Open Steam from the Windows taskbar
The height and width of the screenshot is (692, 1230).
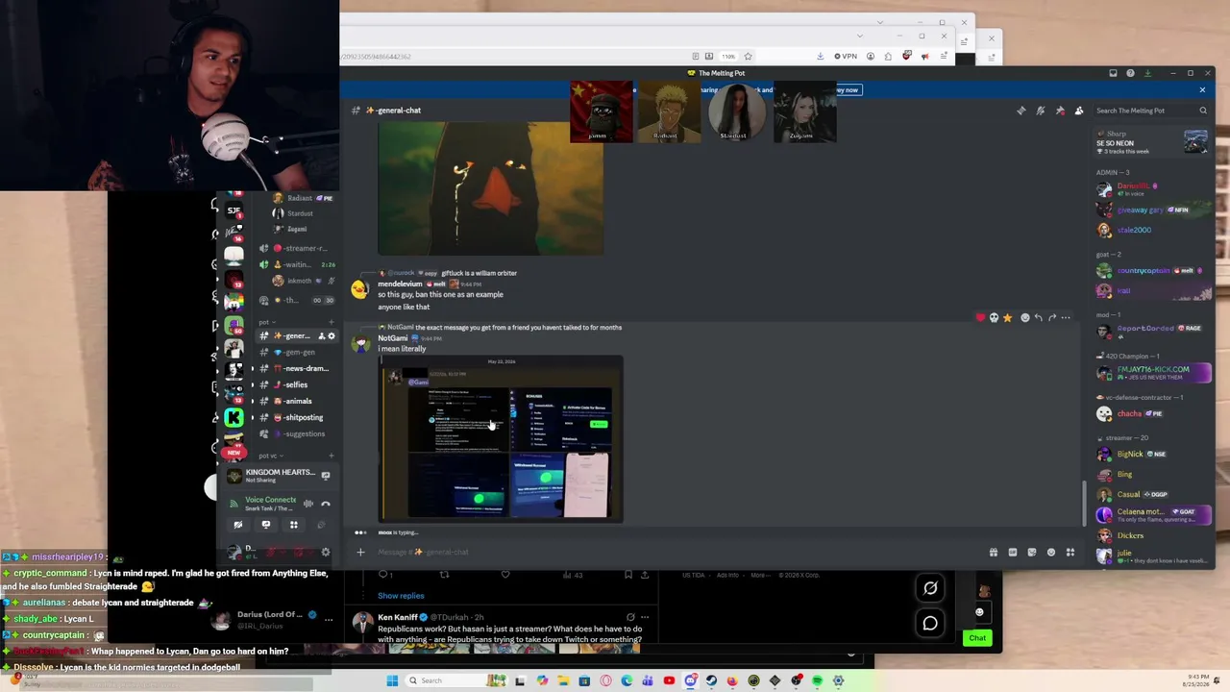coord(711,680)
